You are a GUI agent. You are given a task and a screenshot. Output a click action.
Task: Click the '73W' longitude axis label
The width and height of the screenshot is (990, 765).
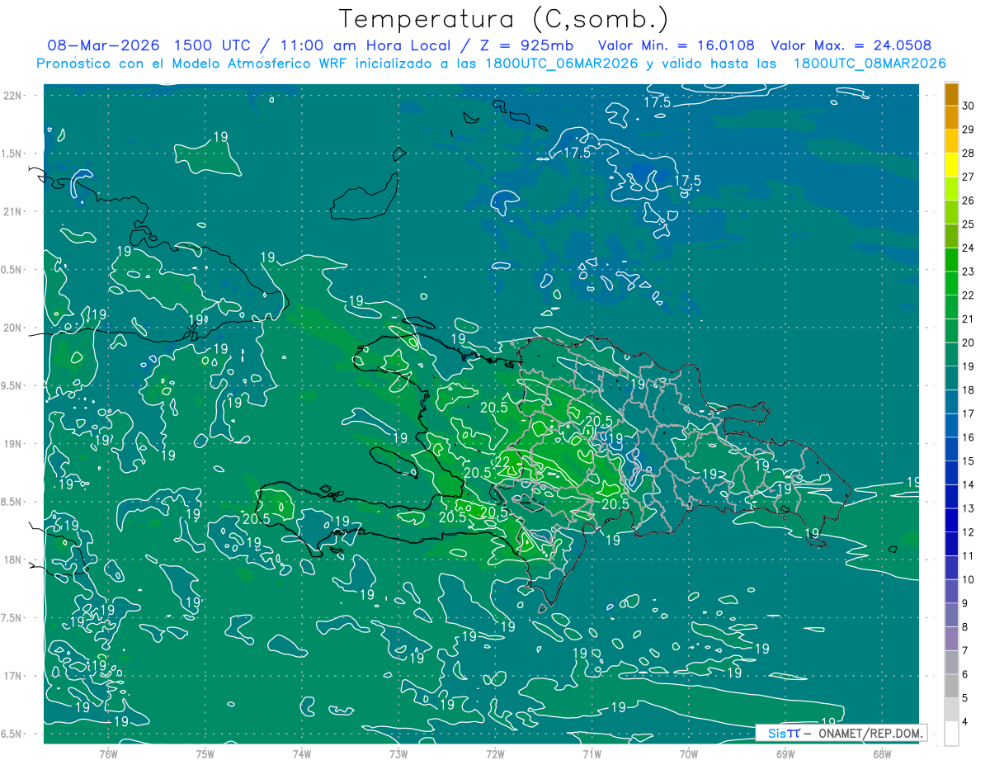tap(398, 753)
